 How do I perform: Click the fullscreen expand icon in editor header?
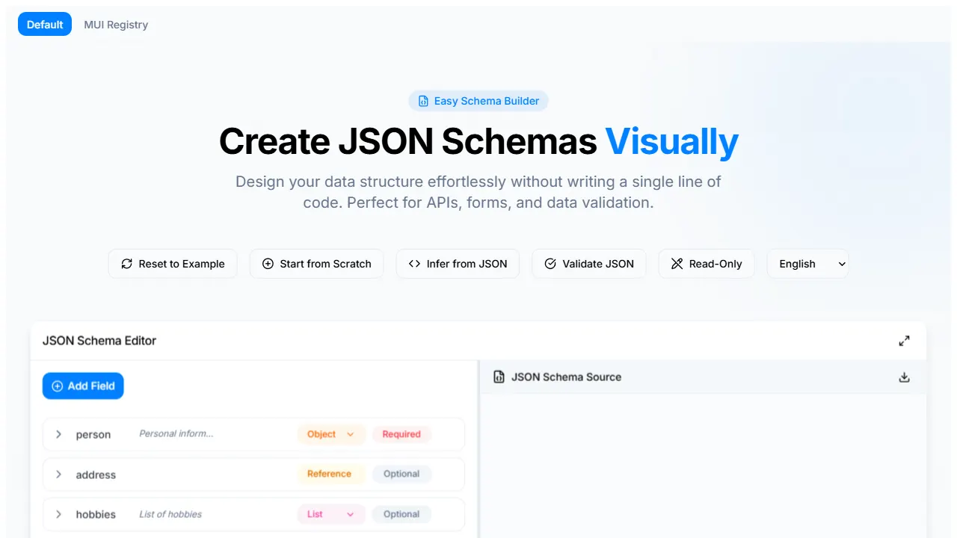[904, 341]
